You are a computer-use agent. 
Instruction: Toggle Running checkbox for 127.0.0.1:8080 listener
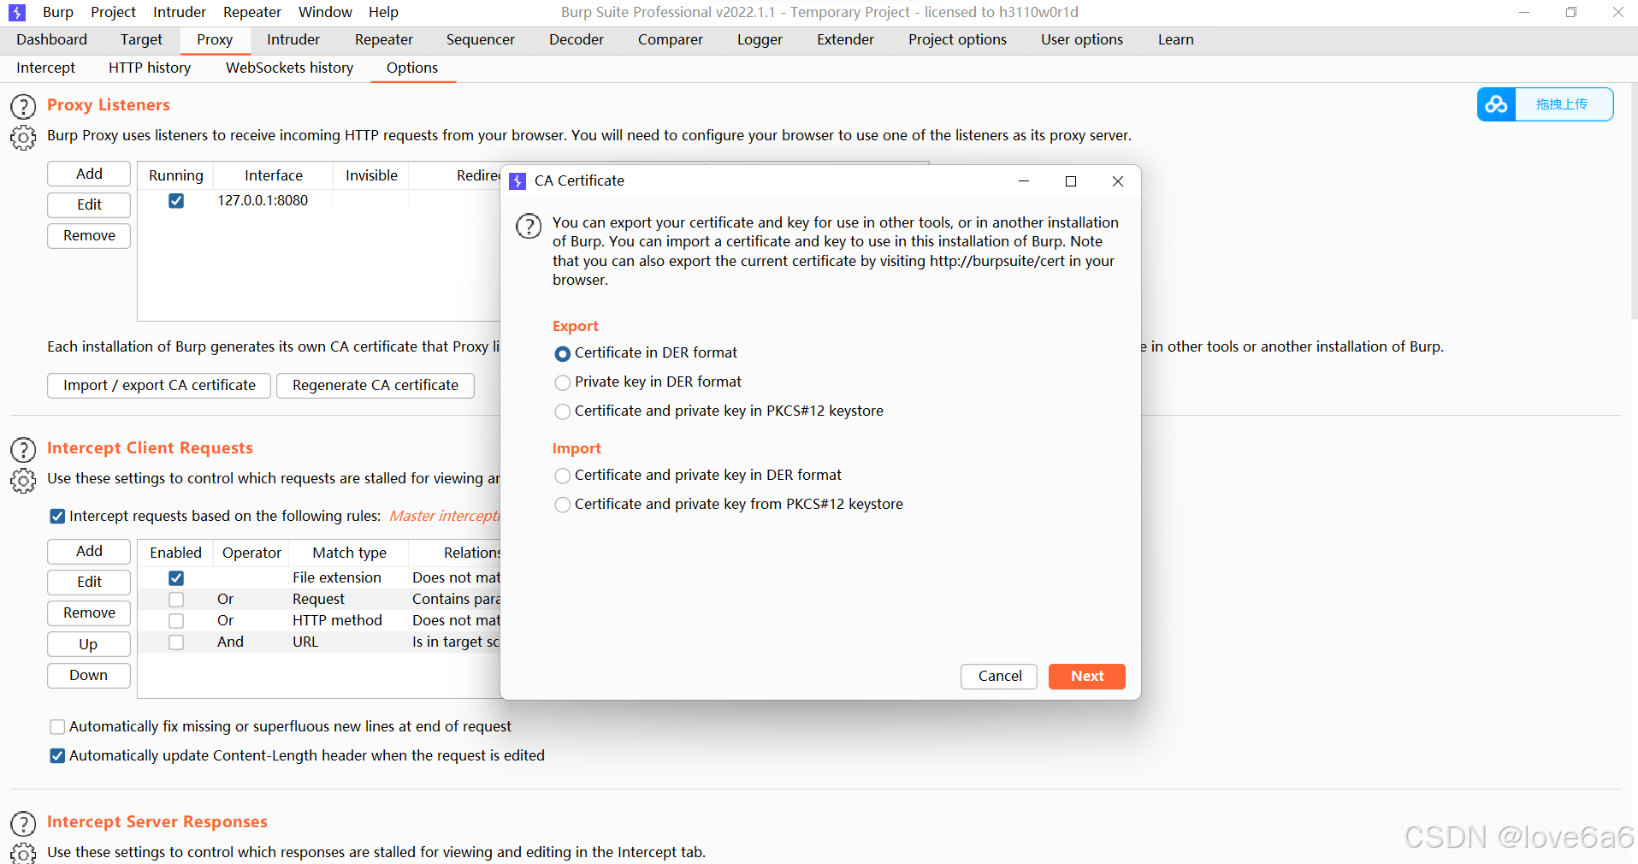[x=176, y=201]
